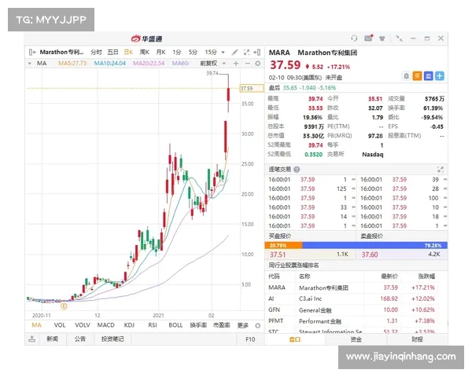Screen dimensions: 472x377
Task: Open the 公告 announcements button
Action: coord(80,339)
